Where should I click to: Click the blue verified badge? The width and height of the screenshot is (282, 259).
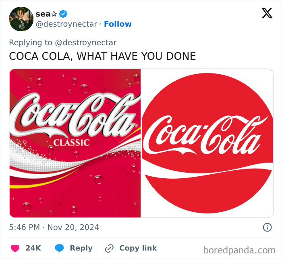[x=63, y=14]
